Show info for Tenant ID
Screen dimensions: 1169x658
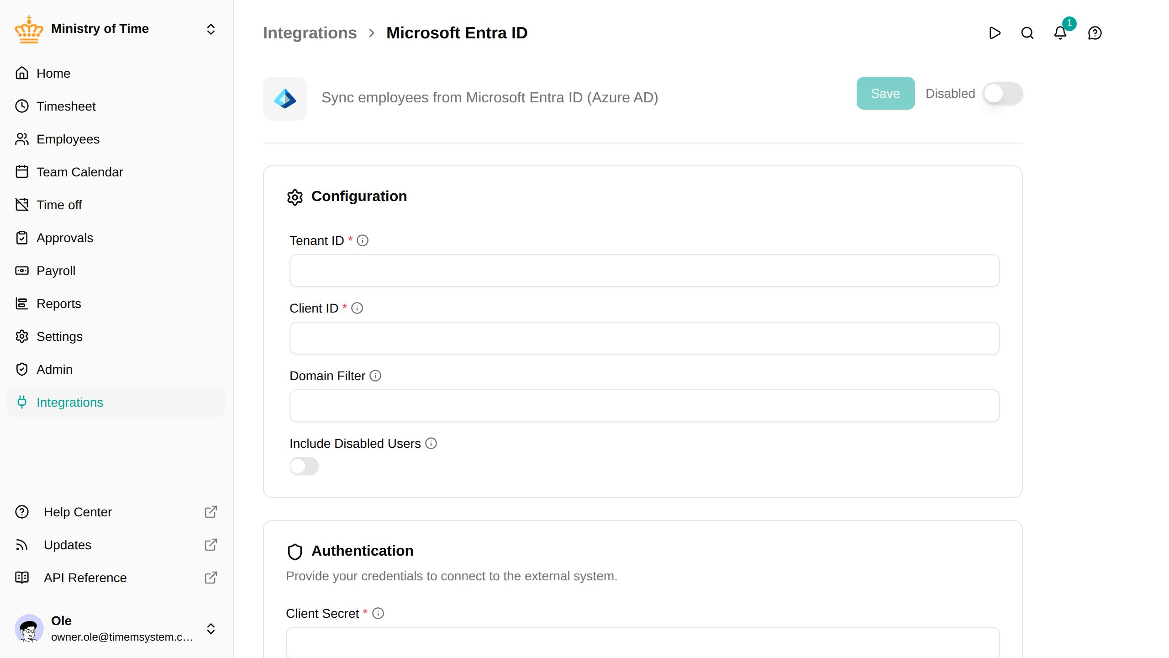(x=363, y=240)
